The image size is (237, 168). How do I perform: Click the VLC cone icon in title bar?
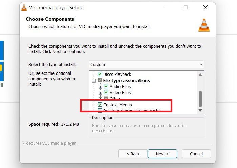24,7
